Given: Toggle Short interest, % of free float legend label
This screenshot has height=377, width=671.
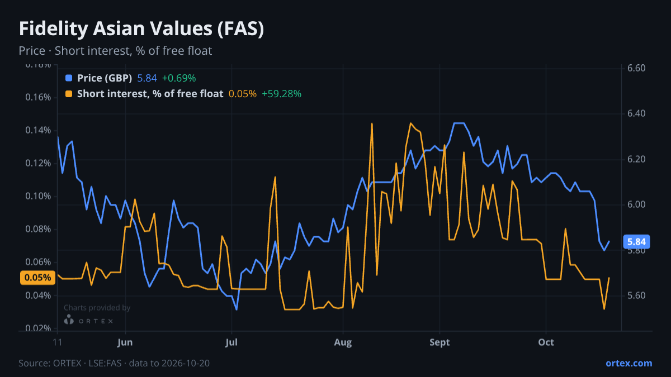Looking at the screenshot, I should point(150,94).
